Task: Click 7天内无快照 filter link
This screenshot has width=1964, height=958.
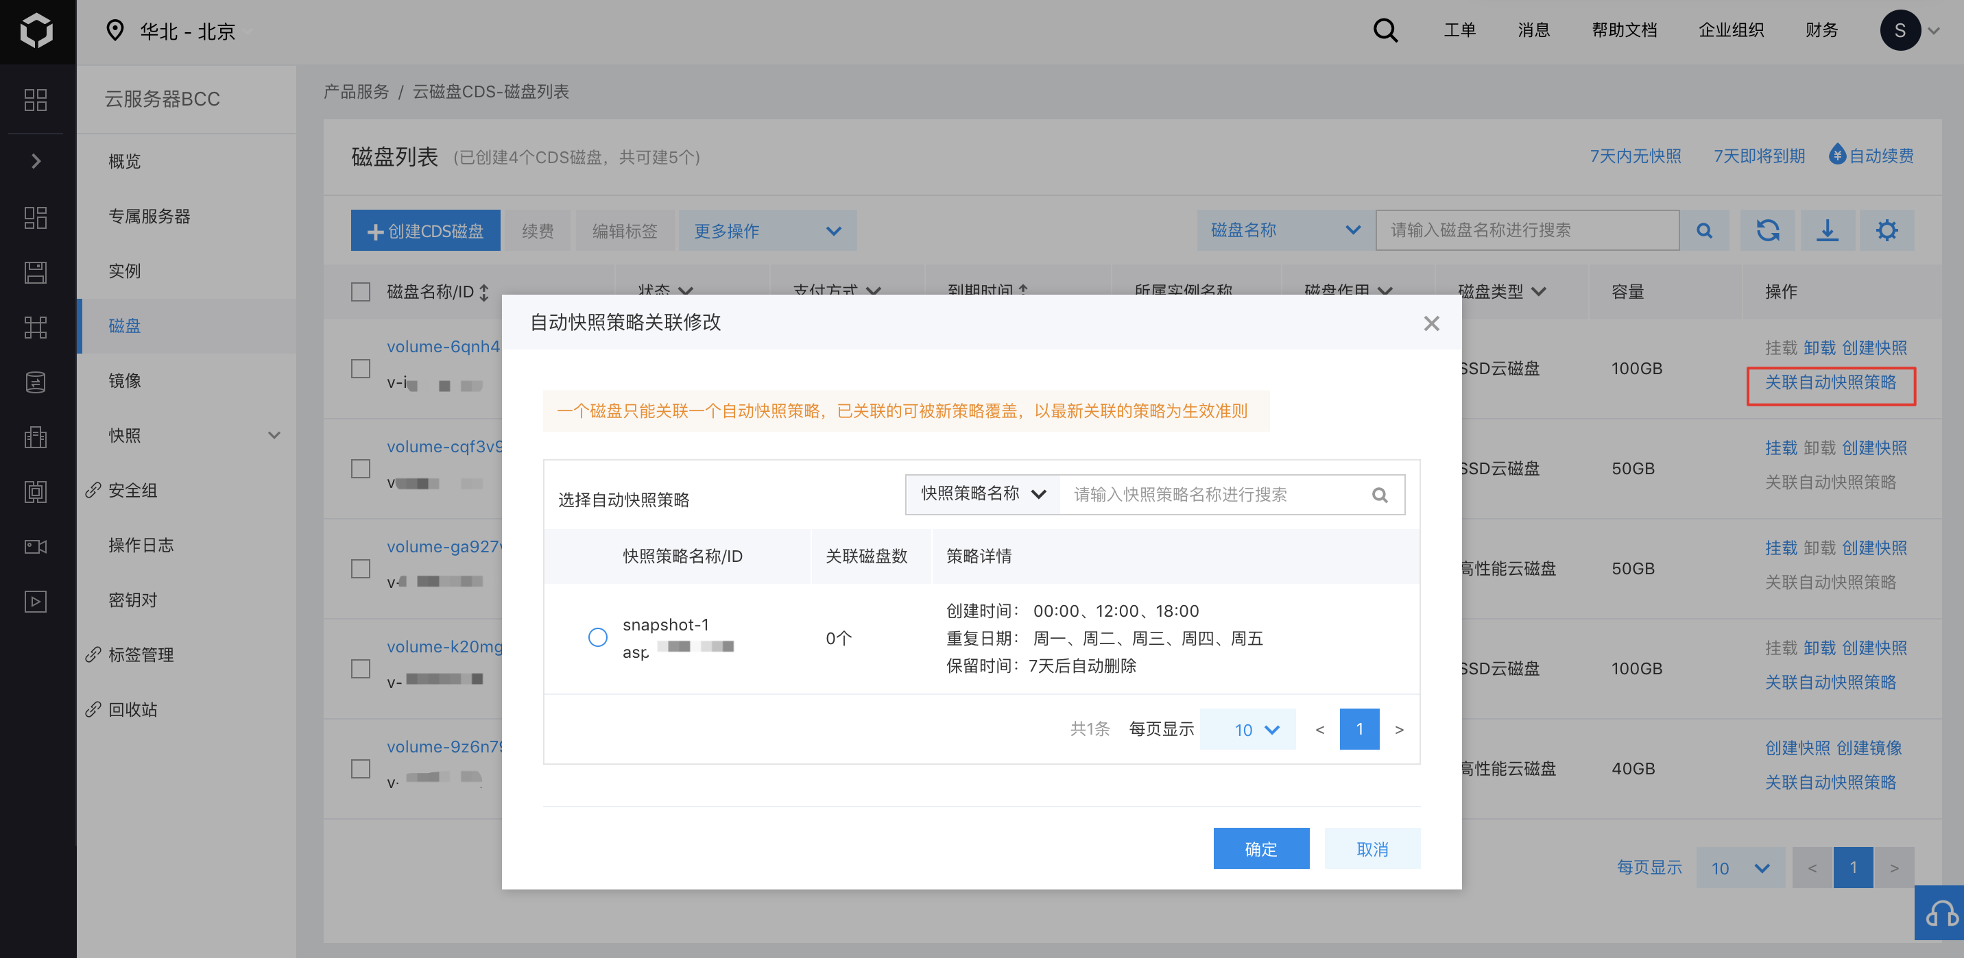Action: 1636,156
